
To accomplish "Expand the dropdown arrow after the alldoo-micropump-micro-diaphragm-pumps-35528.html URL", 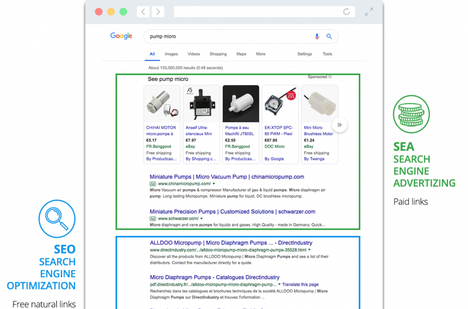I will click(x=309, y=250).
